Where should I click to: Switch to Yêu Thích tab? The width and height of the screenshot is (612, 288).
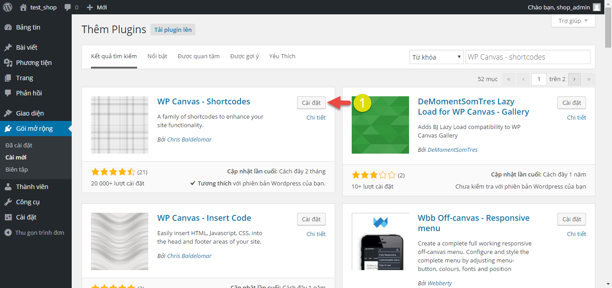[282, 56]
